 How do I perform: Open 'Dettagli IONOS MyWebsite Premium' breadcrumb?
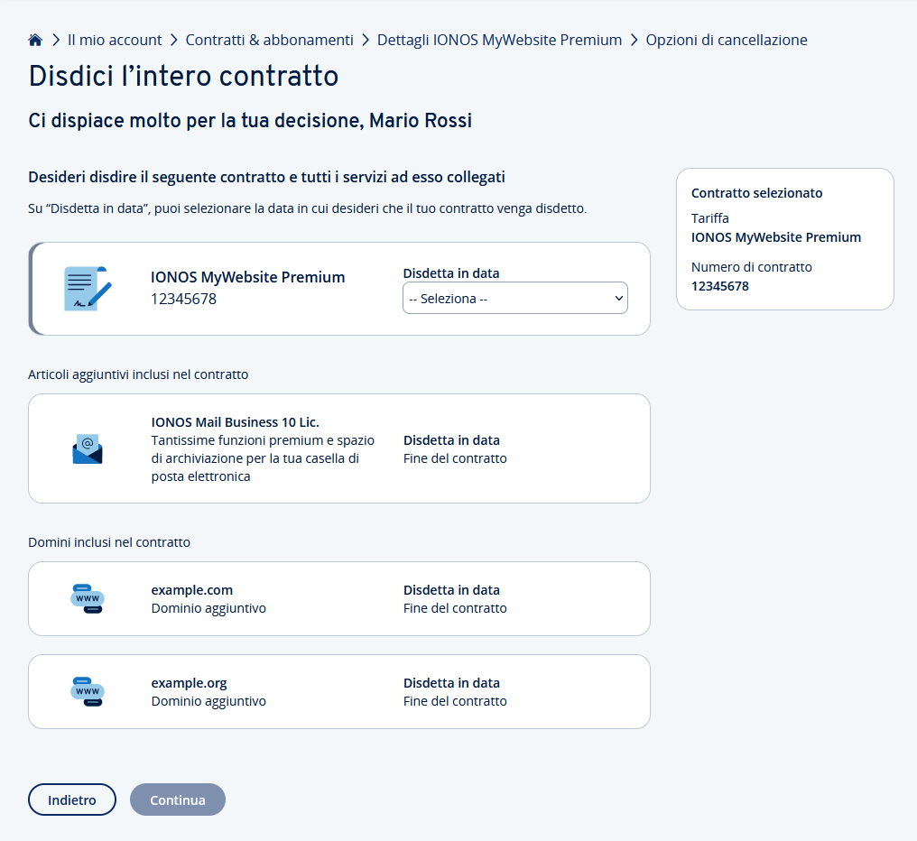(499, 40)
